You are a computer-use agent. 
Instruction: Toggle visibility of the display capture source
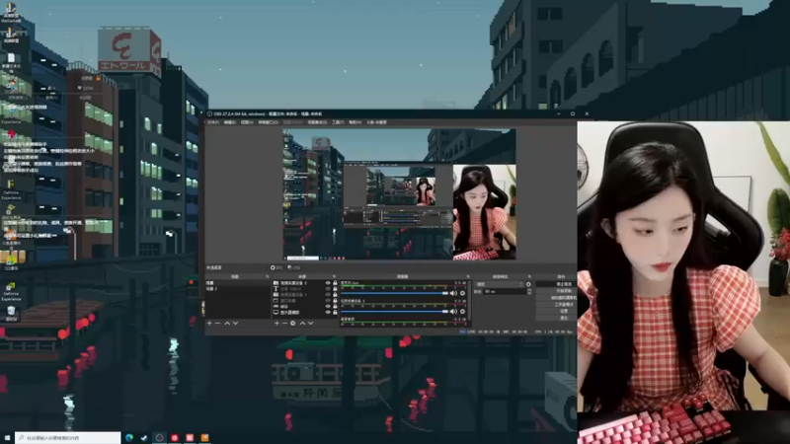pyautogui.click(x=328, y=312)
